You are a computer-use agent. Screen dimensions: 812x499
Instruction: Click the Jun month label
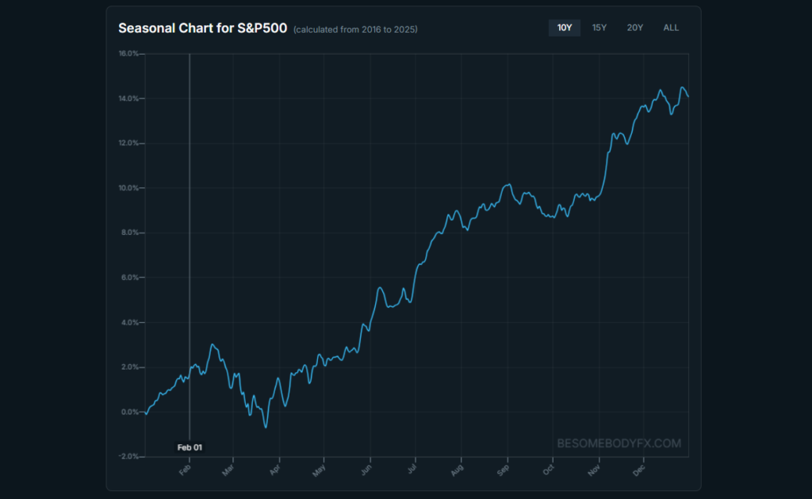pos(366,470)
